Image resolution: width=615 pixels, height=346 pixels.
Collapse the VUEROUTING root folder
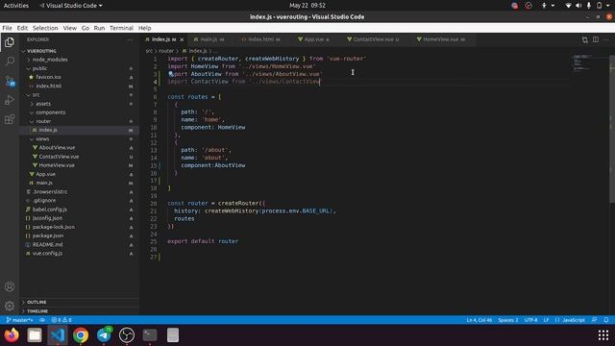(x=41, y=51)
